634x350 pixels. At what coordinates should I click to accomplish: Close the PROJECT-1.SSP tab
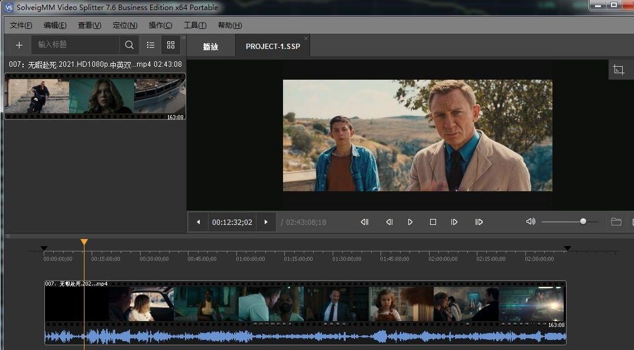pyautogui.click(x=306, y=38)
